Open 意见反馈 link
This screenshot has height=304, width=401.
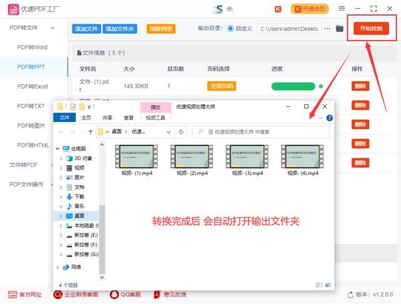tap(170, 295)
